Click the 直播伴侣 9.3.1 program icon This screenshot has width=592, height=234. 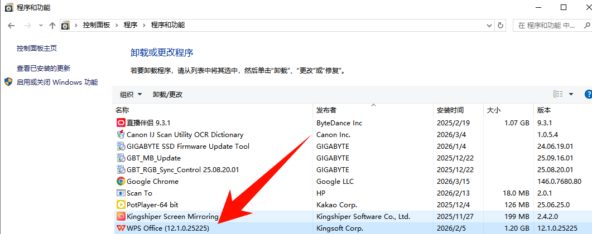coord(121,123)
